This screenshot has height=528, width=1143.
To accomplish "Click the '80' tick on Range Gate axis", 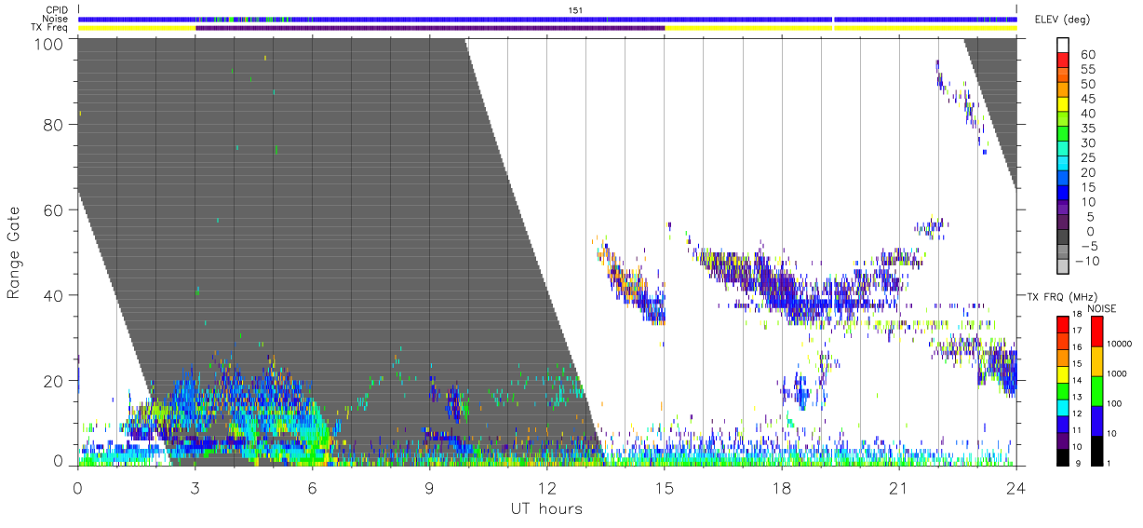I will (x=53, y=125).
